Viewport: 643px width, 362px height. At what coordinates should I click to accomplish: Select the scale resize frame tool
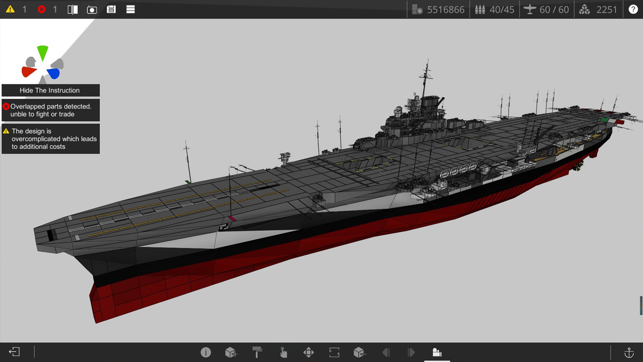click(x=335, y=352)
